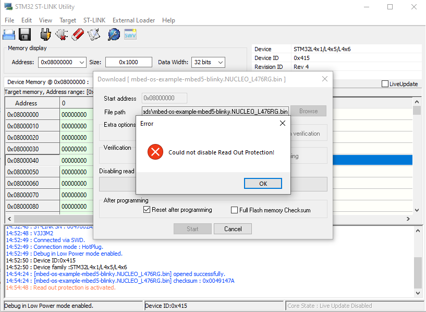Click the Revision ID value Rev 4
426x312 pixels.
(x=301, y=67)
